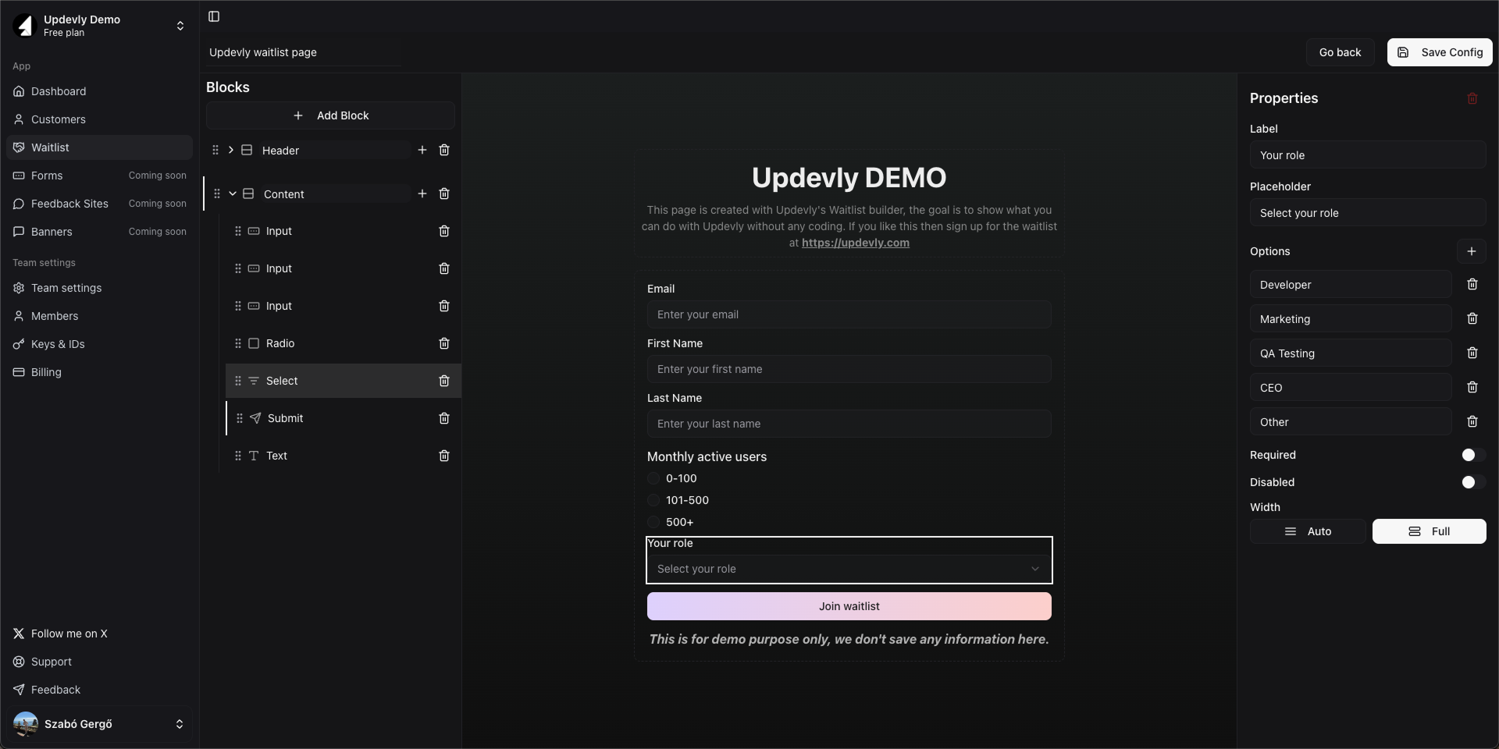The height and width of the screenshot is (749, 1499).
Task: Click the Text block drag handle
Action: tap(238, 456)
